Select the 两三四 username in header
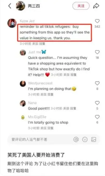 pyautogui.click(x=34, y=6)
